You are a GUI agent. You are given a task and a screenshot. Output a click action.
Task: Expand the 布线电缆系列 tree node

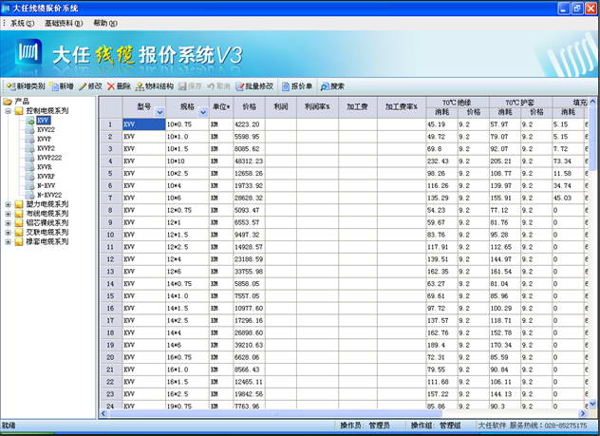tap(8, 214)
